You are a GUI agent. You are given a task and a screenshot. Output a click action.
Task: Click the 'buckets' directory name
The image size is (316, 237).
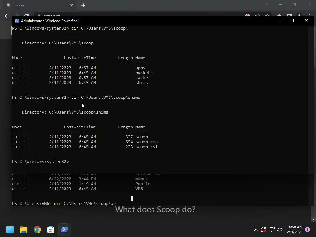click(144, 73)
